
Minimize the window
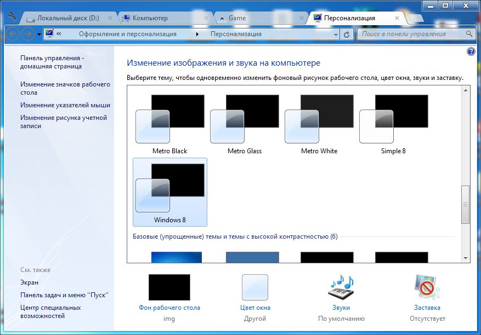[431, 5]
